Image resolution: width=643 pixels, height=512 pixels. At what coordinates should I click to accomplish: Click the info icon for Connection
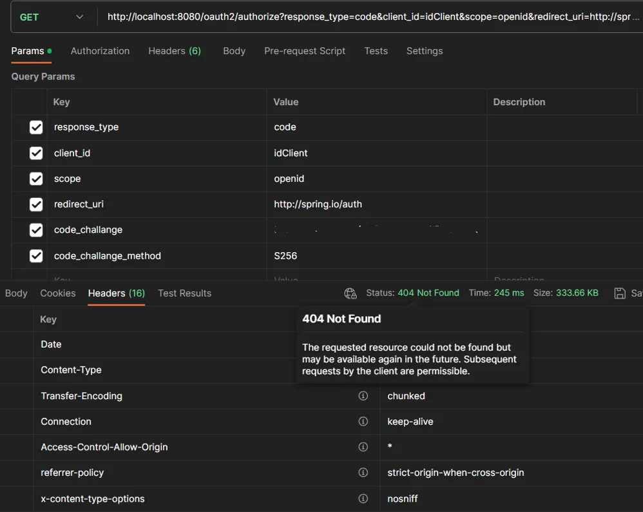coord(363,422)
